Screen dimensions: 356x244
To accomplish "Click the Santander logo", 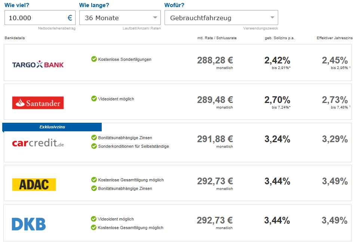I will coord(38,103).
